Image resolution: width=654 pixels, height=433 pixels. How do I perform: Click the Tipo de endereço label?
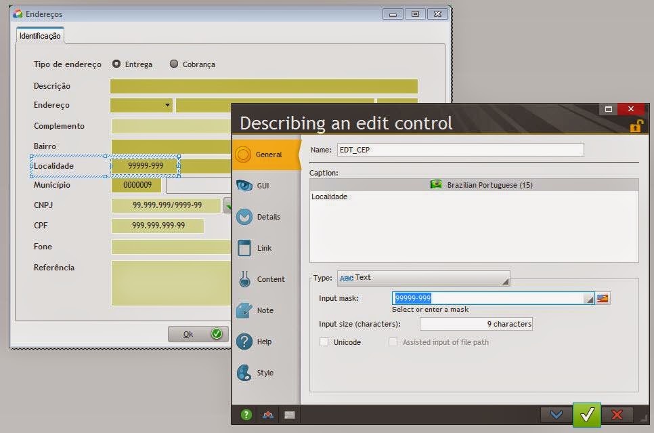tap(68, 64)
